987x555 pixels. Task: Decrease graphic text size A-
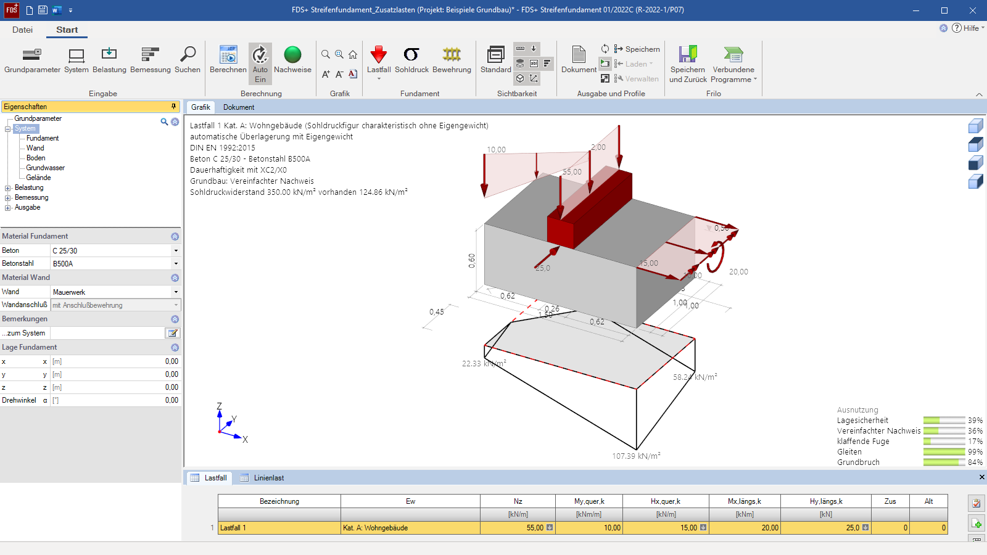click(339, 74)
